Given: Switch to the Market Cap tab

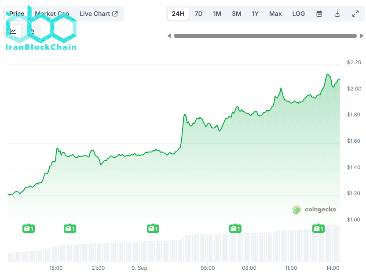Looking at the screenshot, I should 52,14.
